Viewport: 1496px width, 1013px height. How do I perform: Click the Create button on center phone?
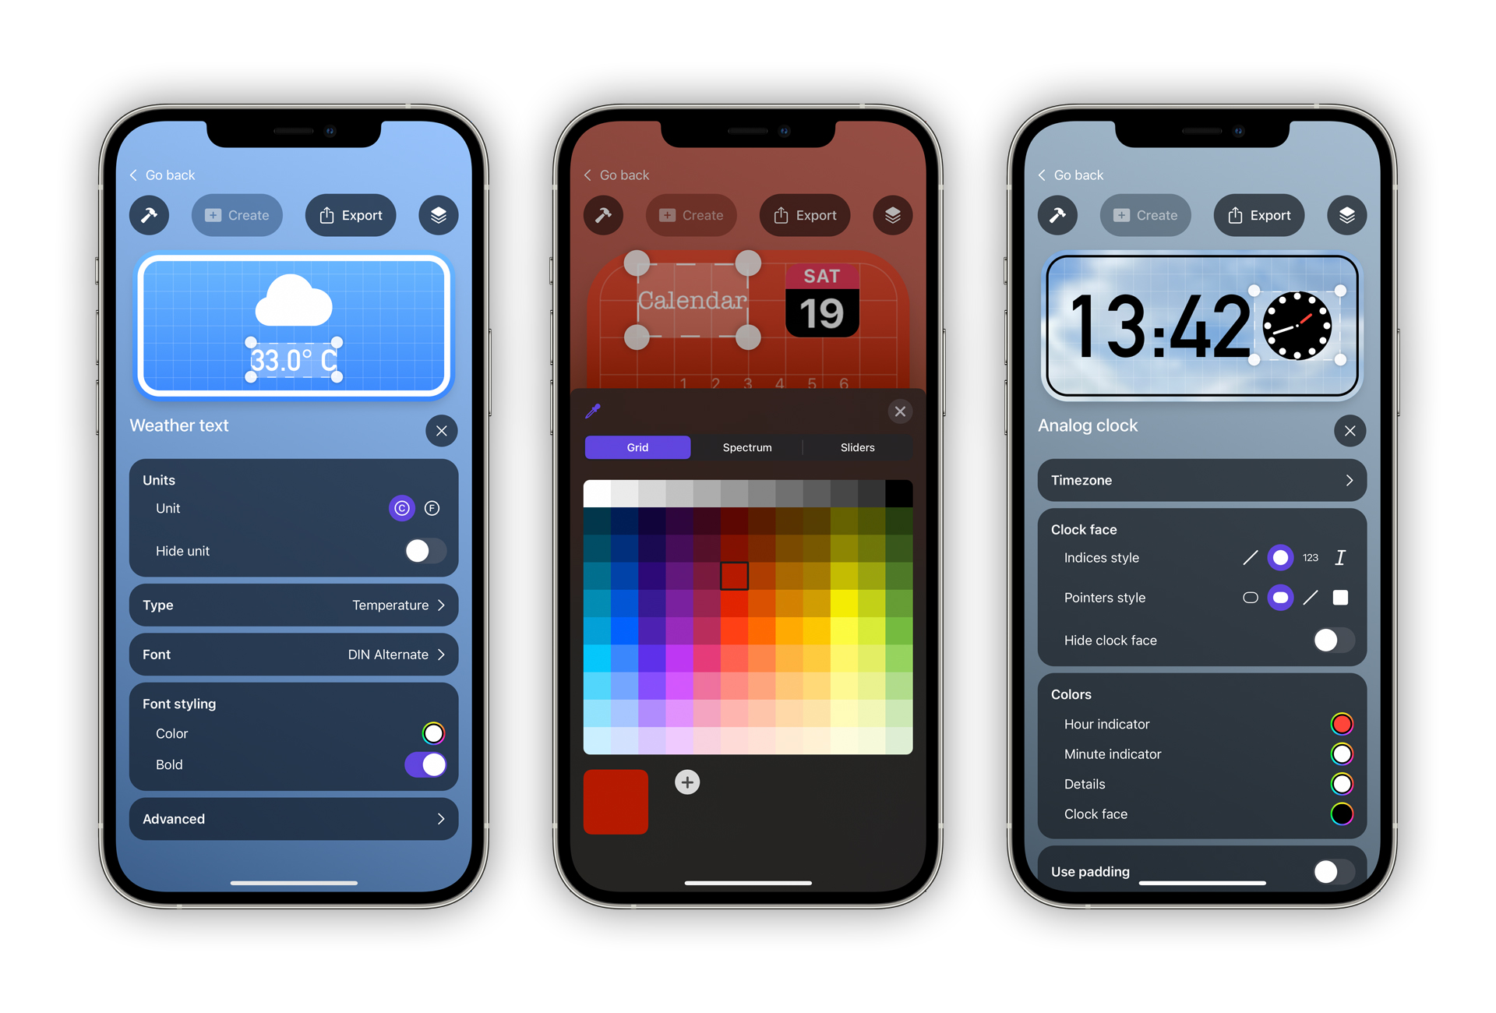695,216
